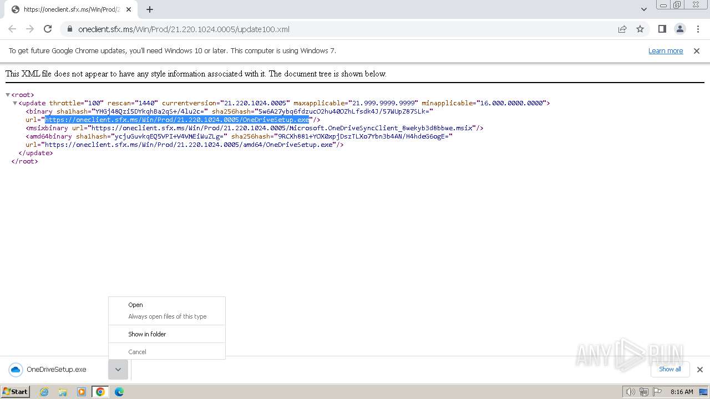Open Action Center flag icon
Viewport: 710px width, 399px height.
coord(657,392)
